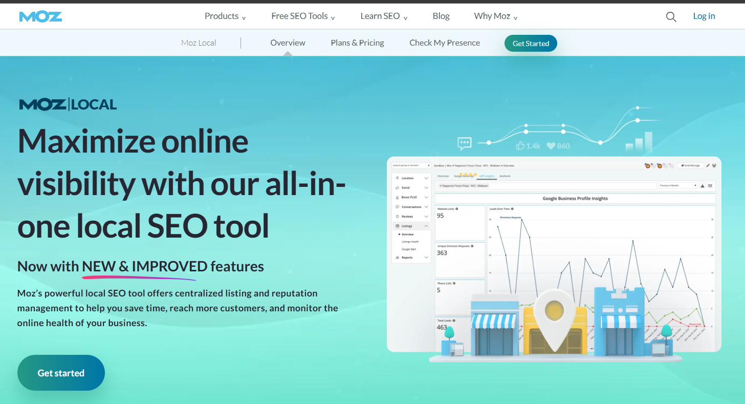Viewport: 745px width, 404px height.
Task: Collapse the Listings section chevron
Action: pyautogui.click(x=426, y=226)
